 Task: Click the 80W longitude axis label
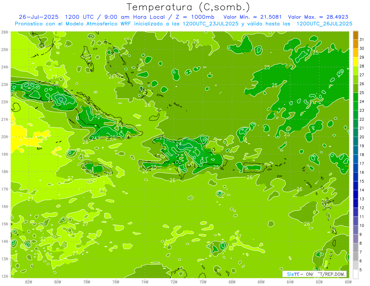(57, 282)
